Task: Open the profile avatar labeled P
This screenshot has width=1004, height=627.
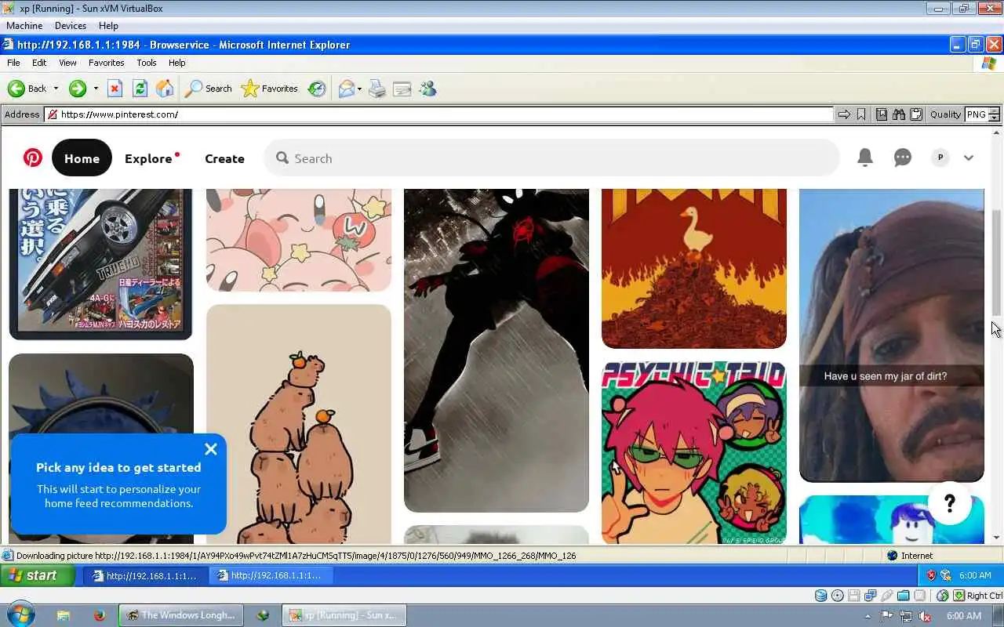Action: 940,158
